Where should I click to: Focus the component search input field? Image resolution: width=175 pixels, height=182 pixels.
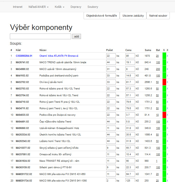point(41,37)
